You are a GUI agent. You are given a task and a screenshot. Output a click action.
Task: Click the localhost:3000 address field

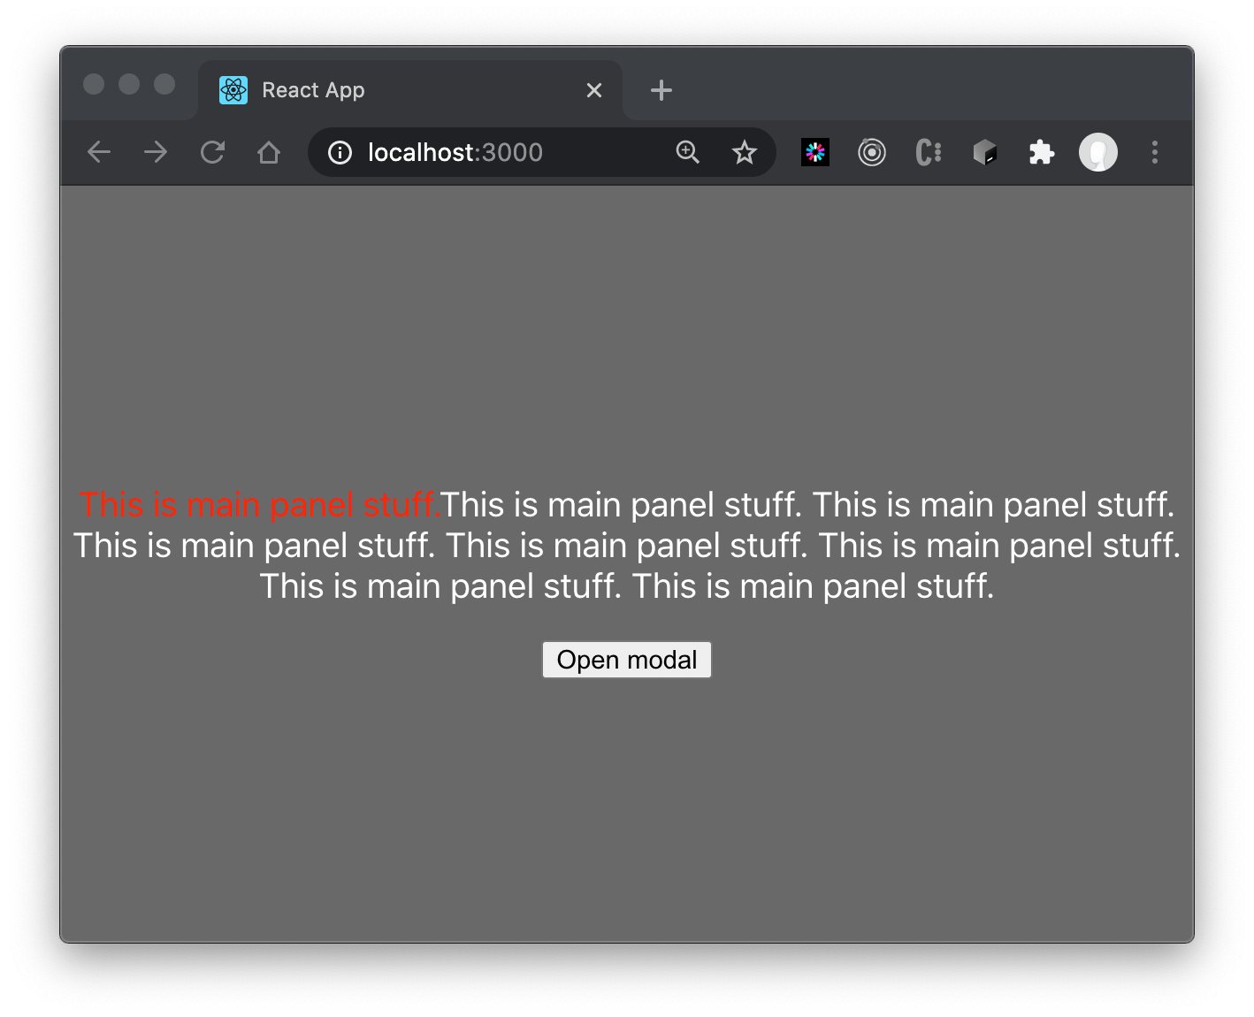(x=495, y=153)
